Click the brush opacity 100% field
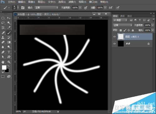 tap(75, 7)
